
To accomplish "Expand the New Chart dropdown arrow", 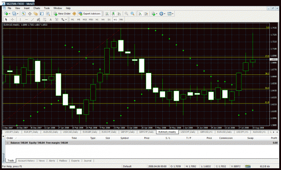I will (x=9, y=14).
